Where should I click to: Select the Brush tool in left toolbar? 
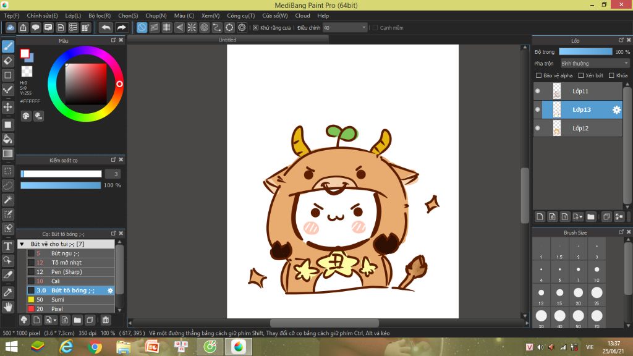pyautogui.click(x=7, y=46)
